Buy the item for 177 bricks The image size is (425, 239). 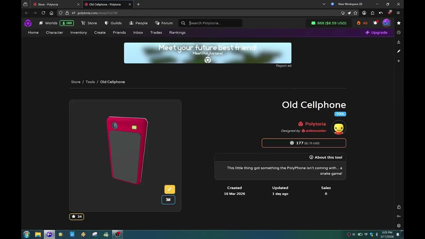click(x=304, y=143)
